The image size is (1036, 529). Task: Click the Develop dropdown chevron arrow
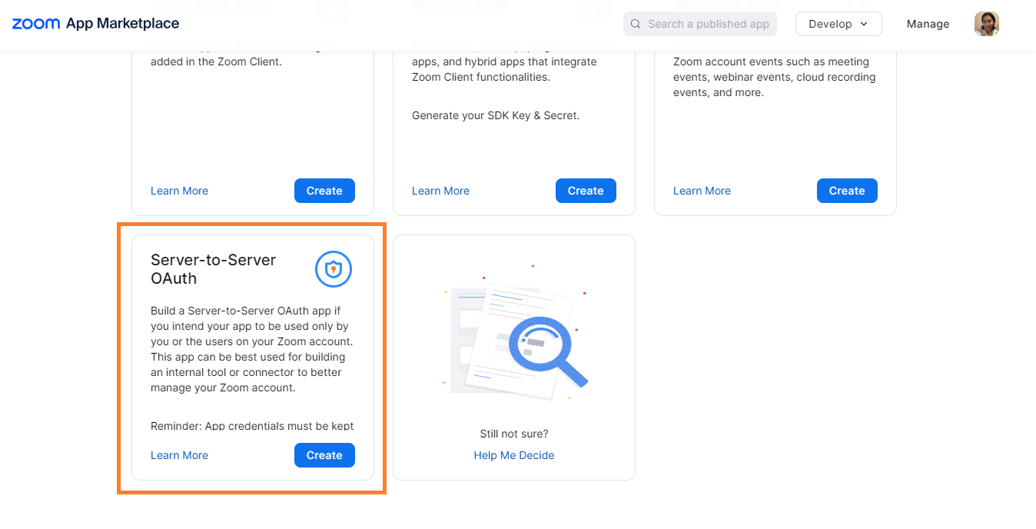pos(864,24)
